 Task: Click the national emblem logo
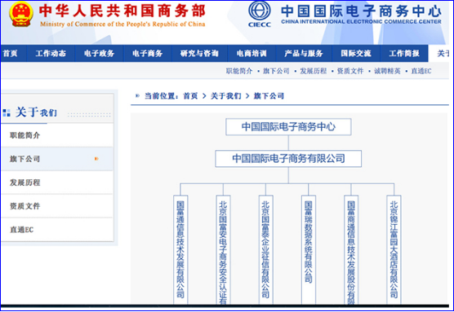click(x=20, y=15)
